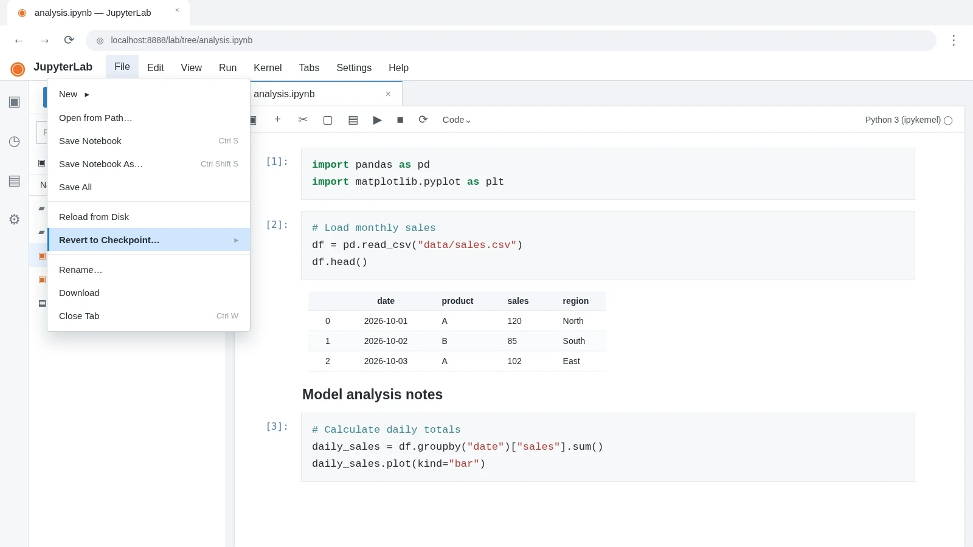Click the JupyterLab logo icon
Viewport: 973px width, 547px height.
point(18,69)
